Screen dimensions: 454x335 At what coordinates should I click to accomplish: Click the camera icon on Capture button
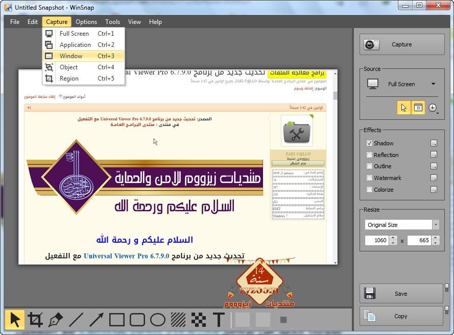coord(371,44)
